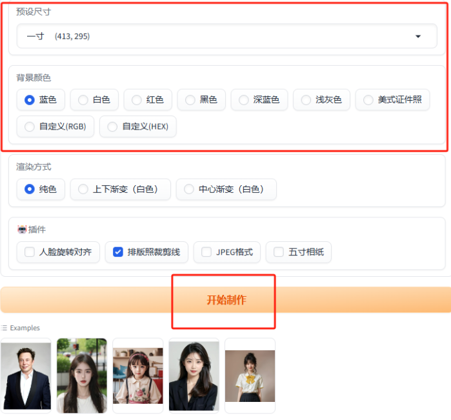Pick the example of woman in black blazer

point(194,375)
